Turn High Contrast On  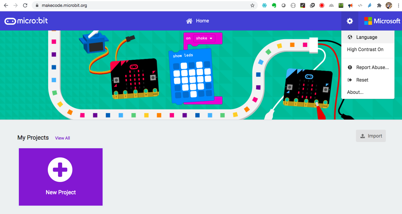[368, 50]
